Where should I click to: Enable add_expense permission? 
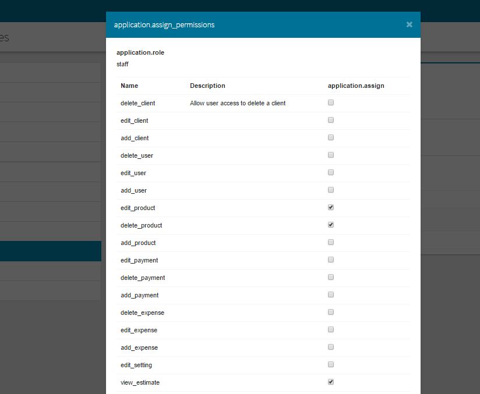click(x=331, y=347)
